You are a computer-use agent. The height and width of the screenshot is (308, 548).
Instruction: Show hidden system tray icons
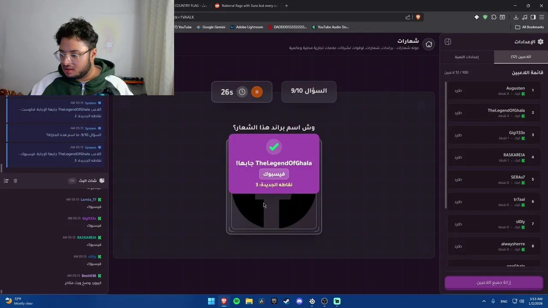(484, 301)
